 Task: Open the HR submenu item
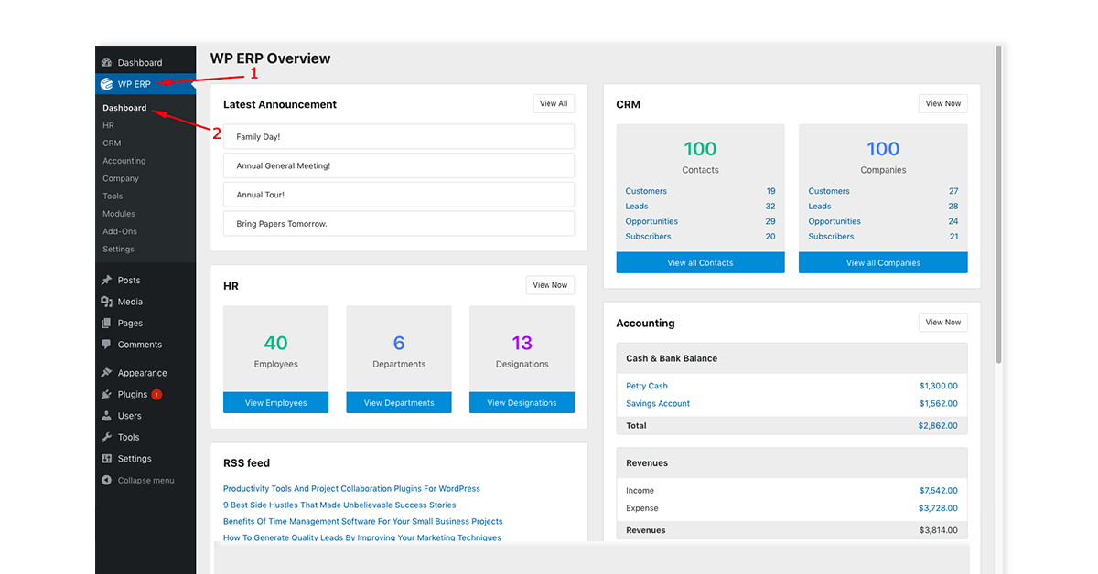click(108, 125)
